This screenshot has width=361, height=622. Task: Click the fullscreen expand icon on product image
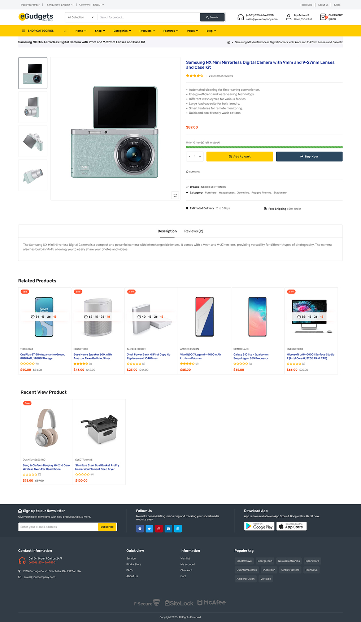click(175, 195)
